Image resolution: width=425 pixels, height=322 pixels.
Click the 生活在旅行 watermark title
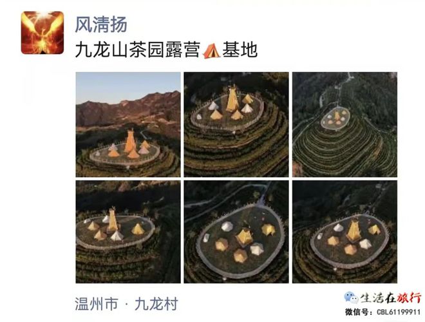(x=391, y=298)
